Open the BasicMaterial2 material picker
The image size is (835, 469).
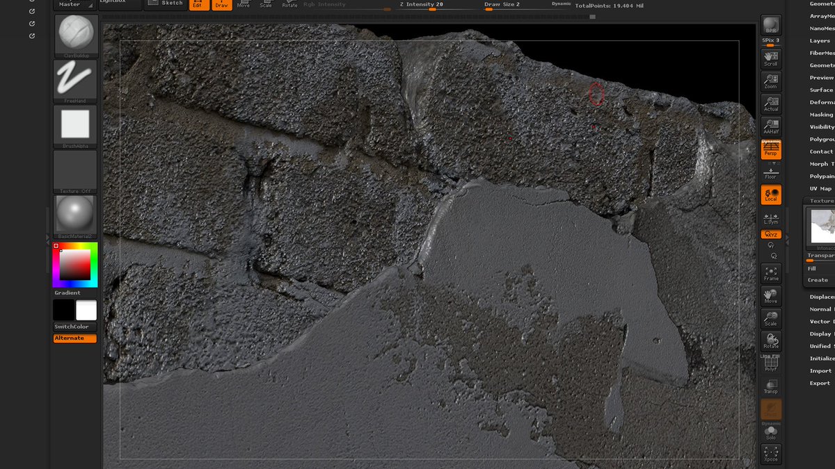point(75,217)
